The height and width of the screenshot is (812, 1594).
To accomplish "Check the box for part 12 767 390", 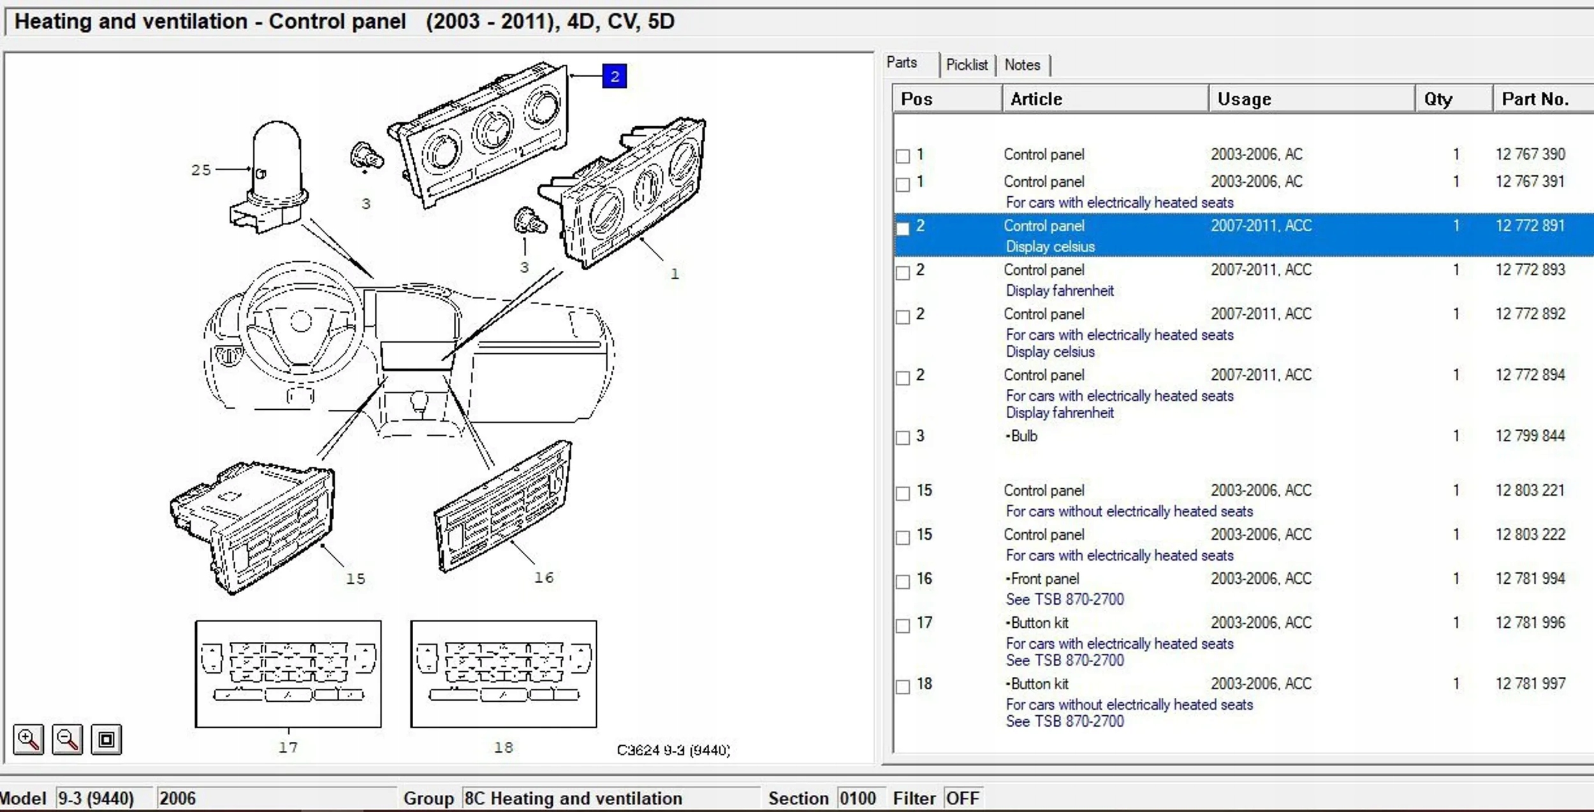I will 902,156.
